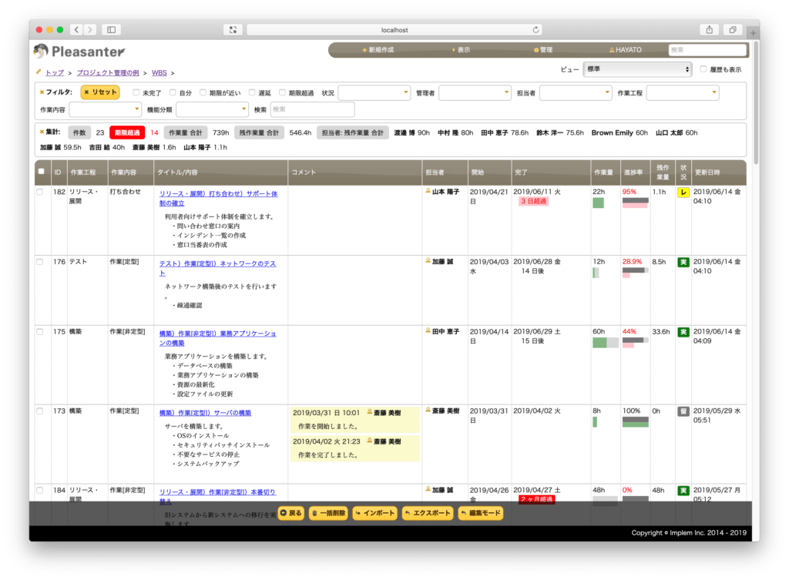The image size is (789, 580).
Task: Open the 機能分類 filter dropdown
Action: coord(212,109)
